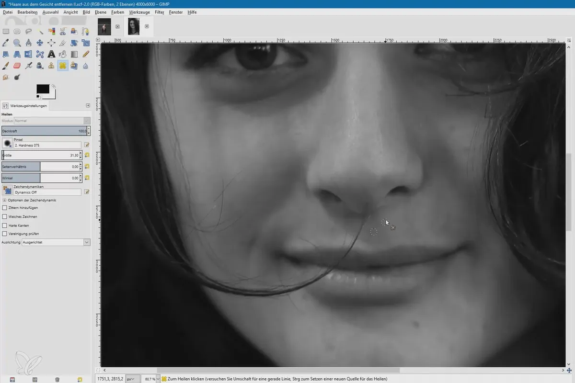
Task: Swap foreground and background colors arrow
Action: coord(53,86)
